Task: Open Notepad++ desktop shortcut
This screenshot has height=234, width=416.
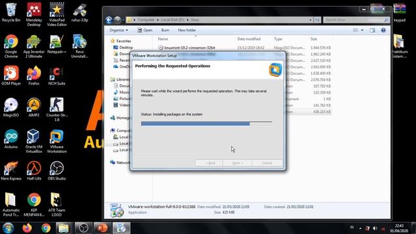Action: click(x=57, y=44)
